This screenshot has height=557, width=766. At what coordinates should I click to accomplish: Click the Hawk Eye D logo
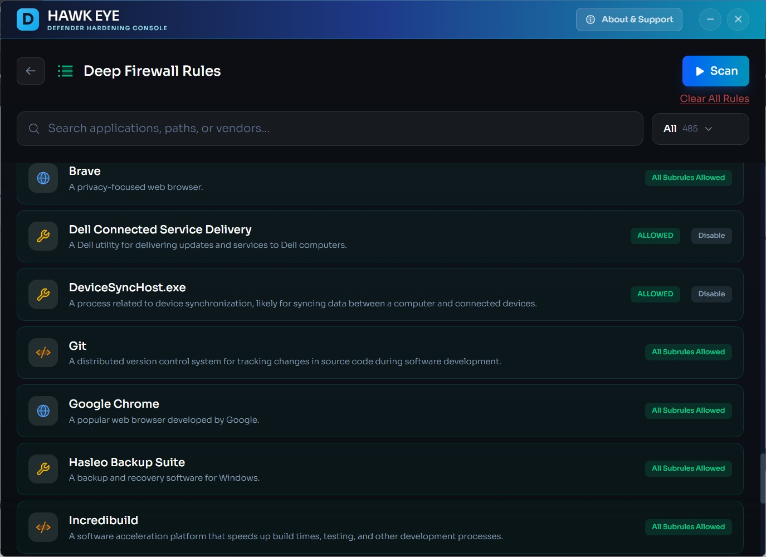(27, 19)
